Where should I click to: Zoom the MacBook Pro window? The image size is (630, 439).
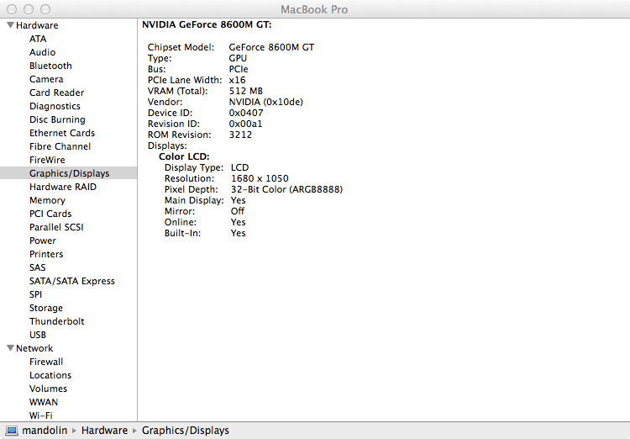point(45,9)
